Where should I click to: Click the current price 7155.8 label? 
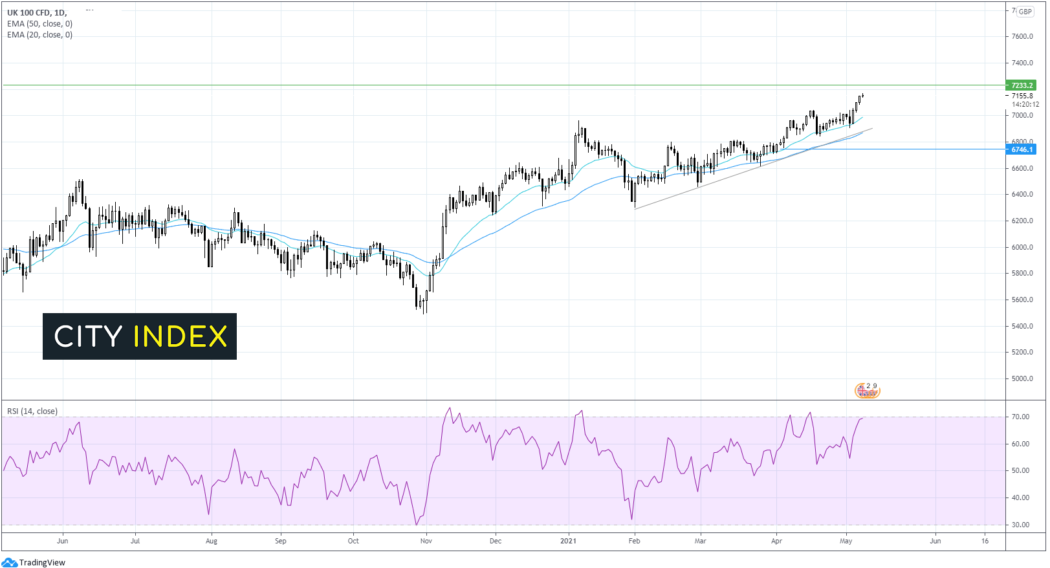1022,96
